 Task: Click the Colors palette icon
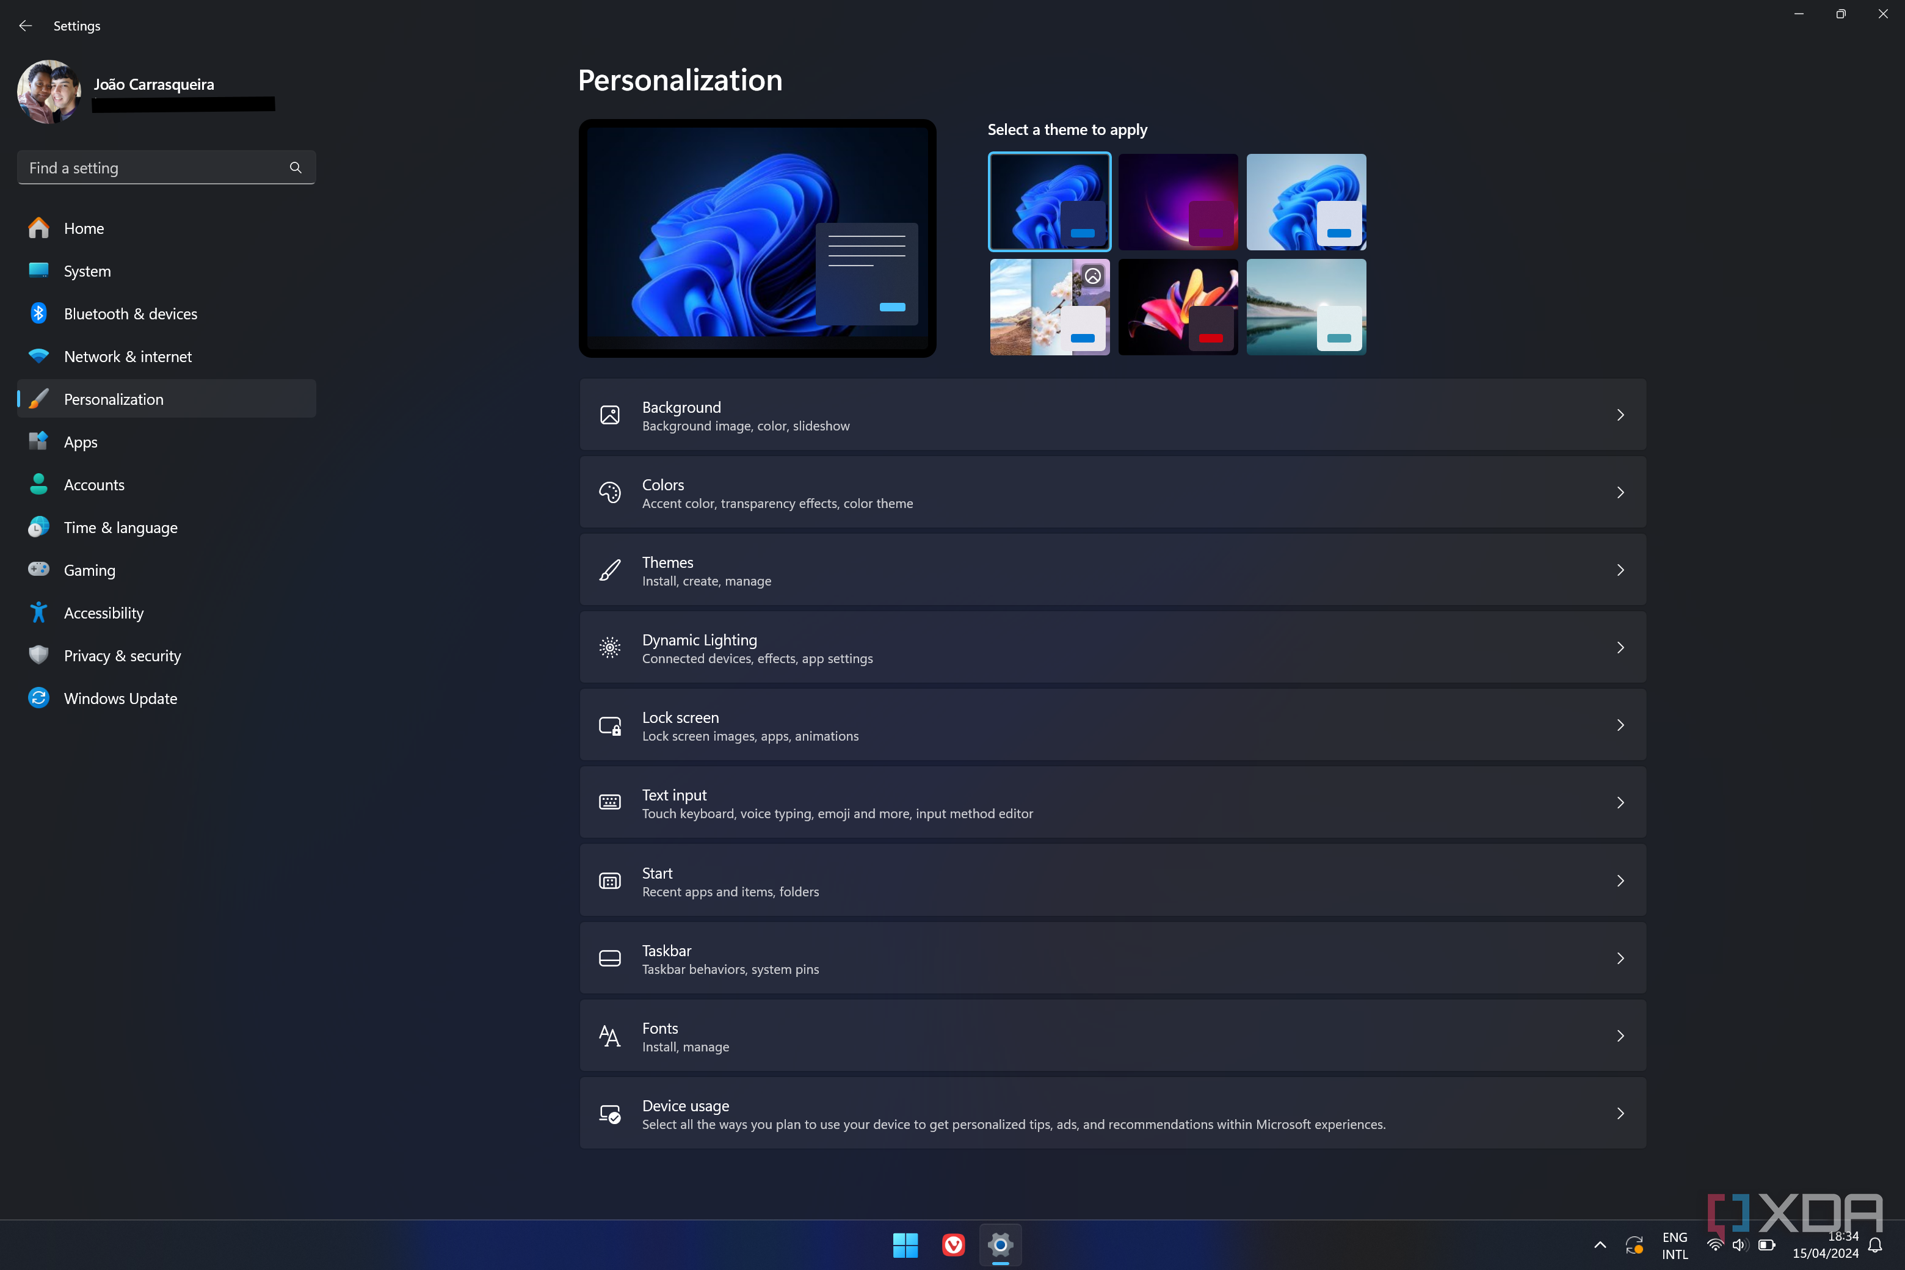pos(610,493)
